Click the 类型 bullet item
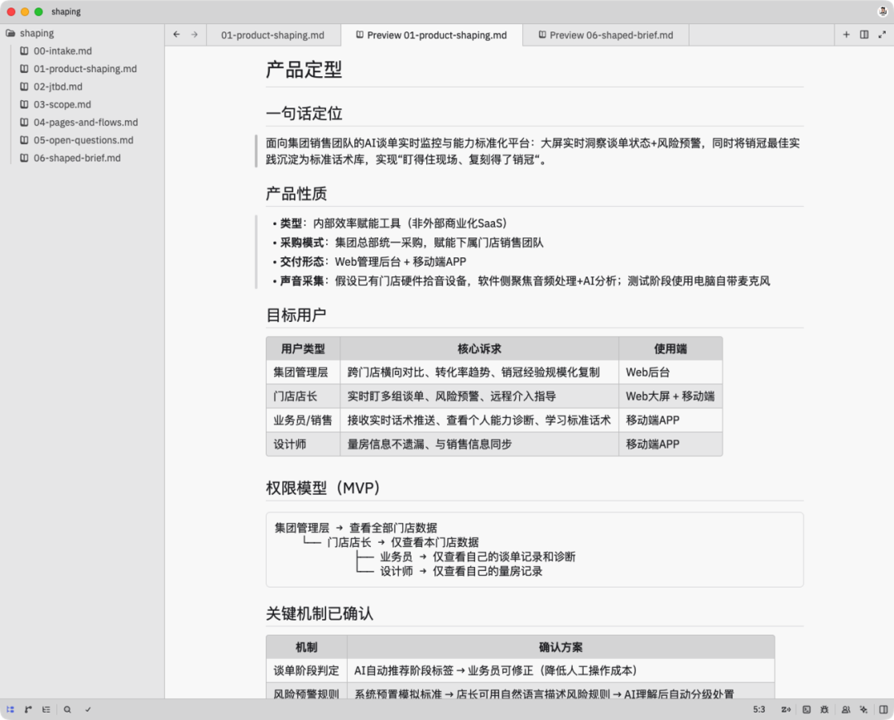 pos(390,223)
